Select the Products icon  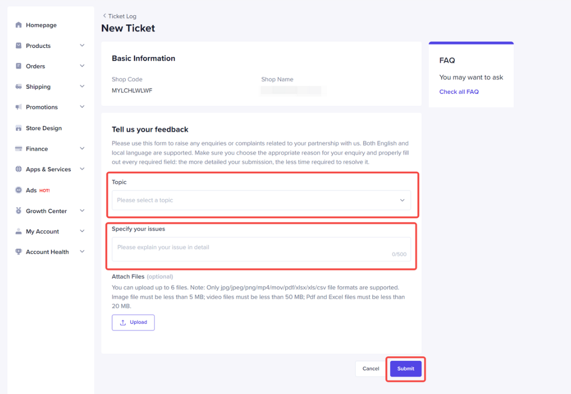tap(18, 45)
